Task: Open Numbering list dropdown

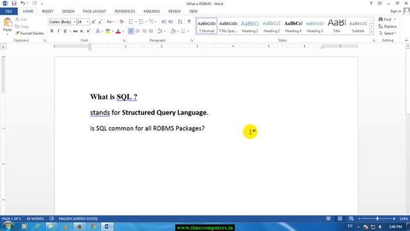Action: tap(146, 22)
